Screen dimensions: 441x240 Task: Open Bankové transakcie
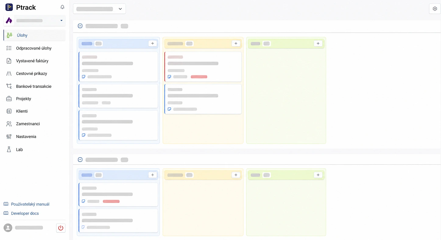[x=34, y=86]
